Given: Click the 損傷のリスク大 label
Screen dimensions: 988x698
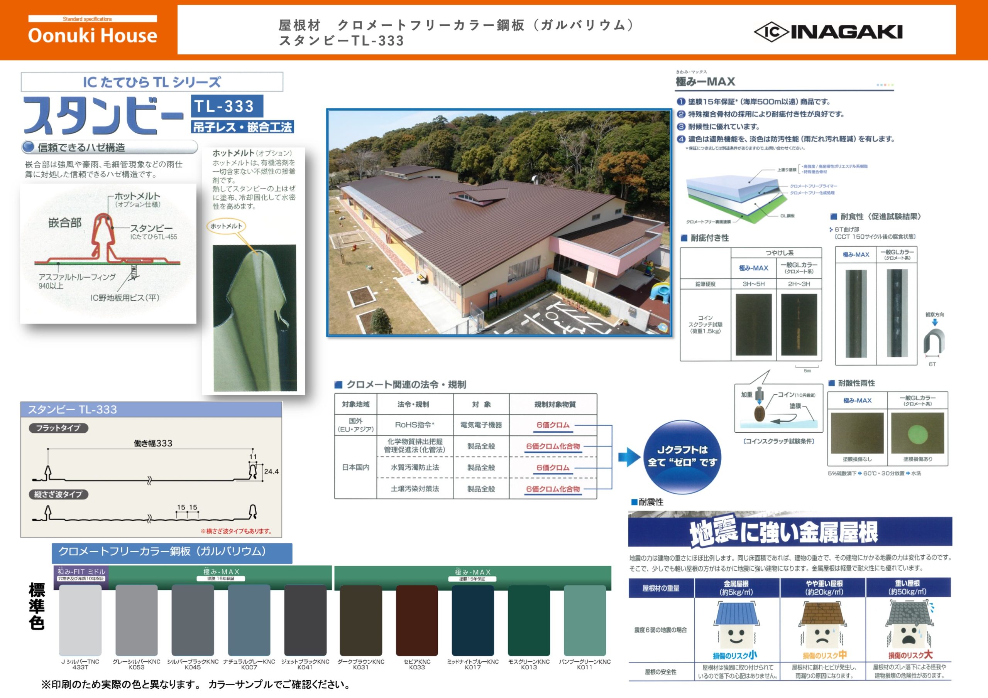Looking at the screenshot, I should [910, 655].
